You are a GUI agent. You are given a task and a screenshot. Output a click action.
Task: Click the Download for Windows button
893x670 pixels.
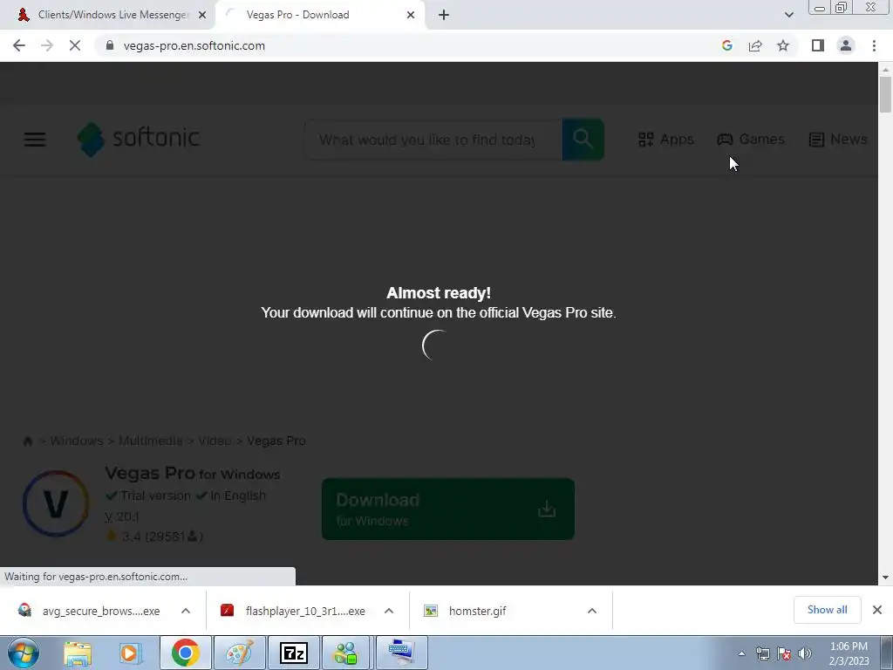click(x=447, y=509)
